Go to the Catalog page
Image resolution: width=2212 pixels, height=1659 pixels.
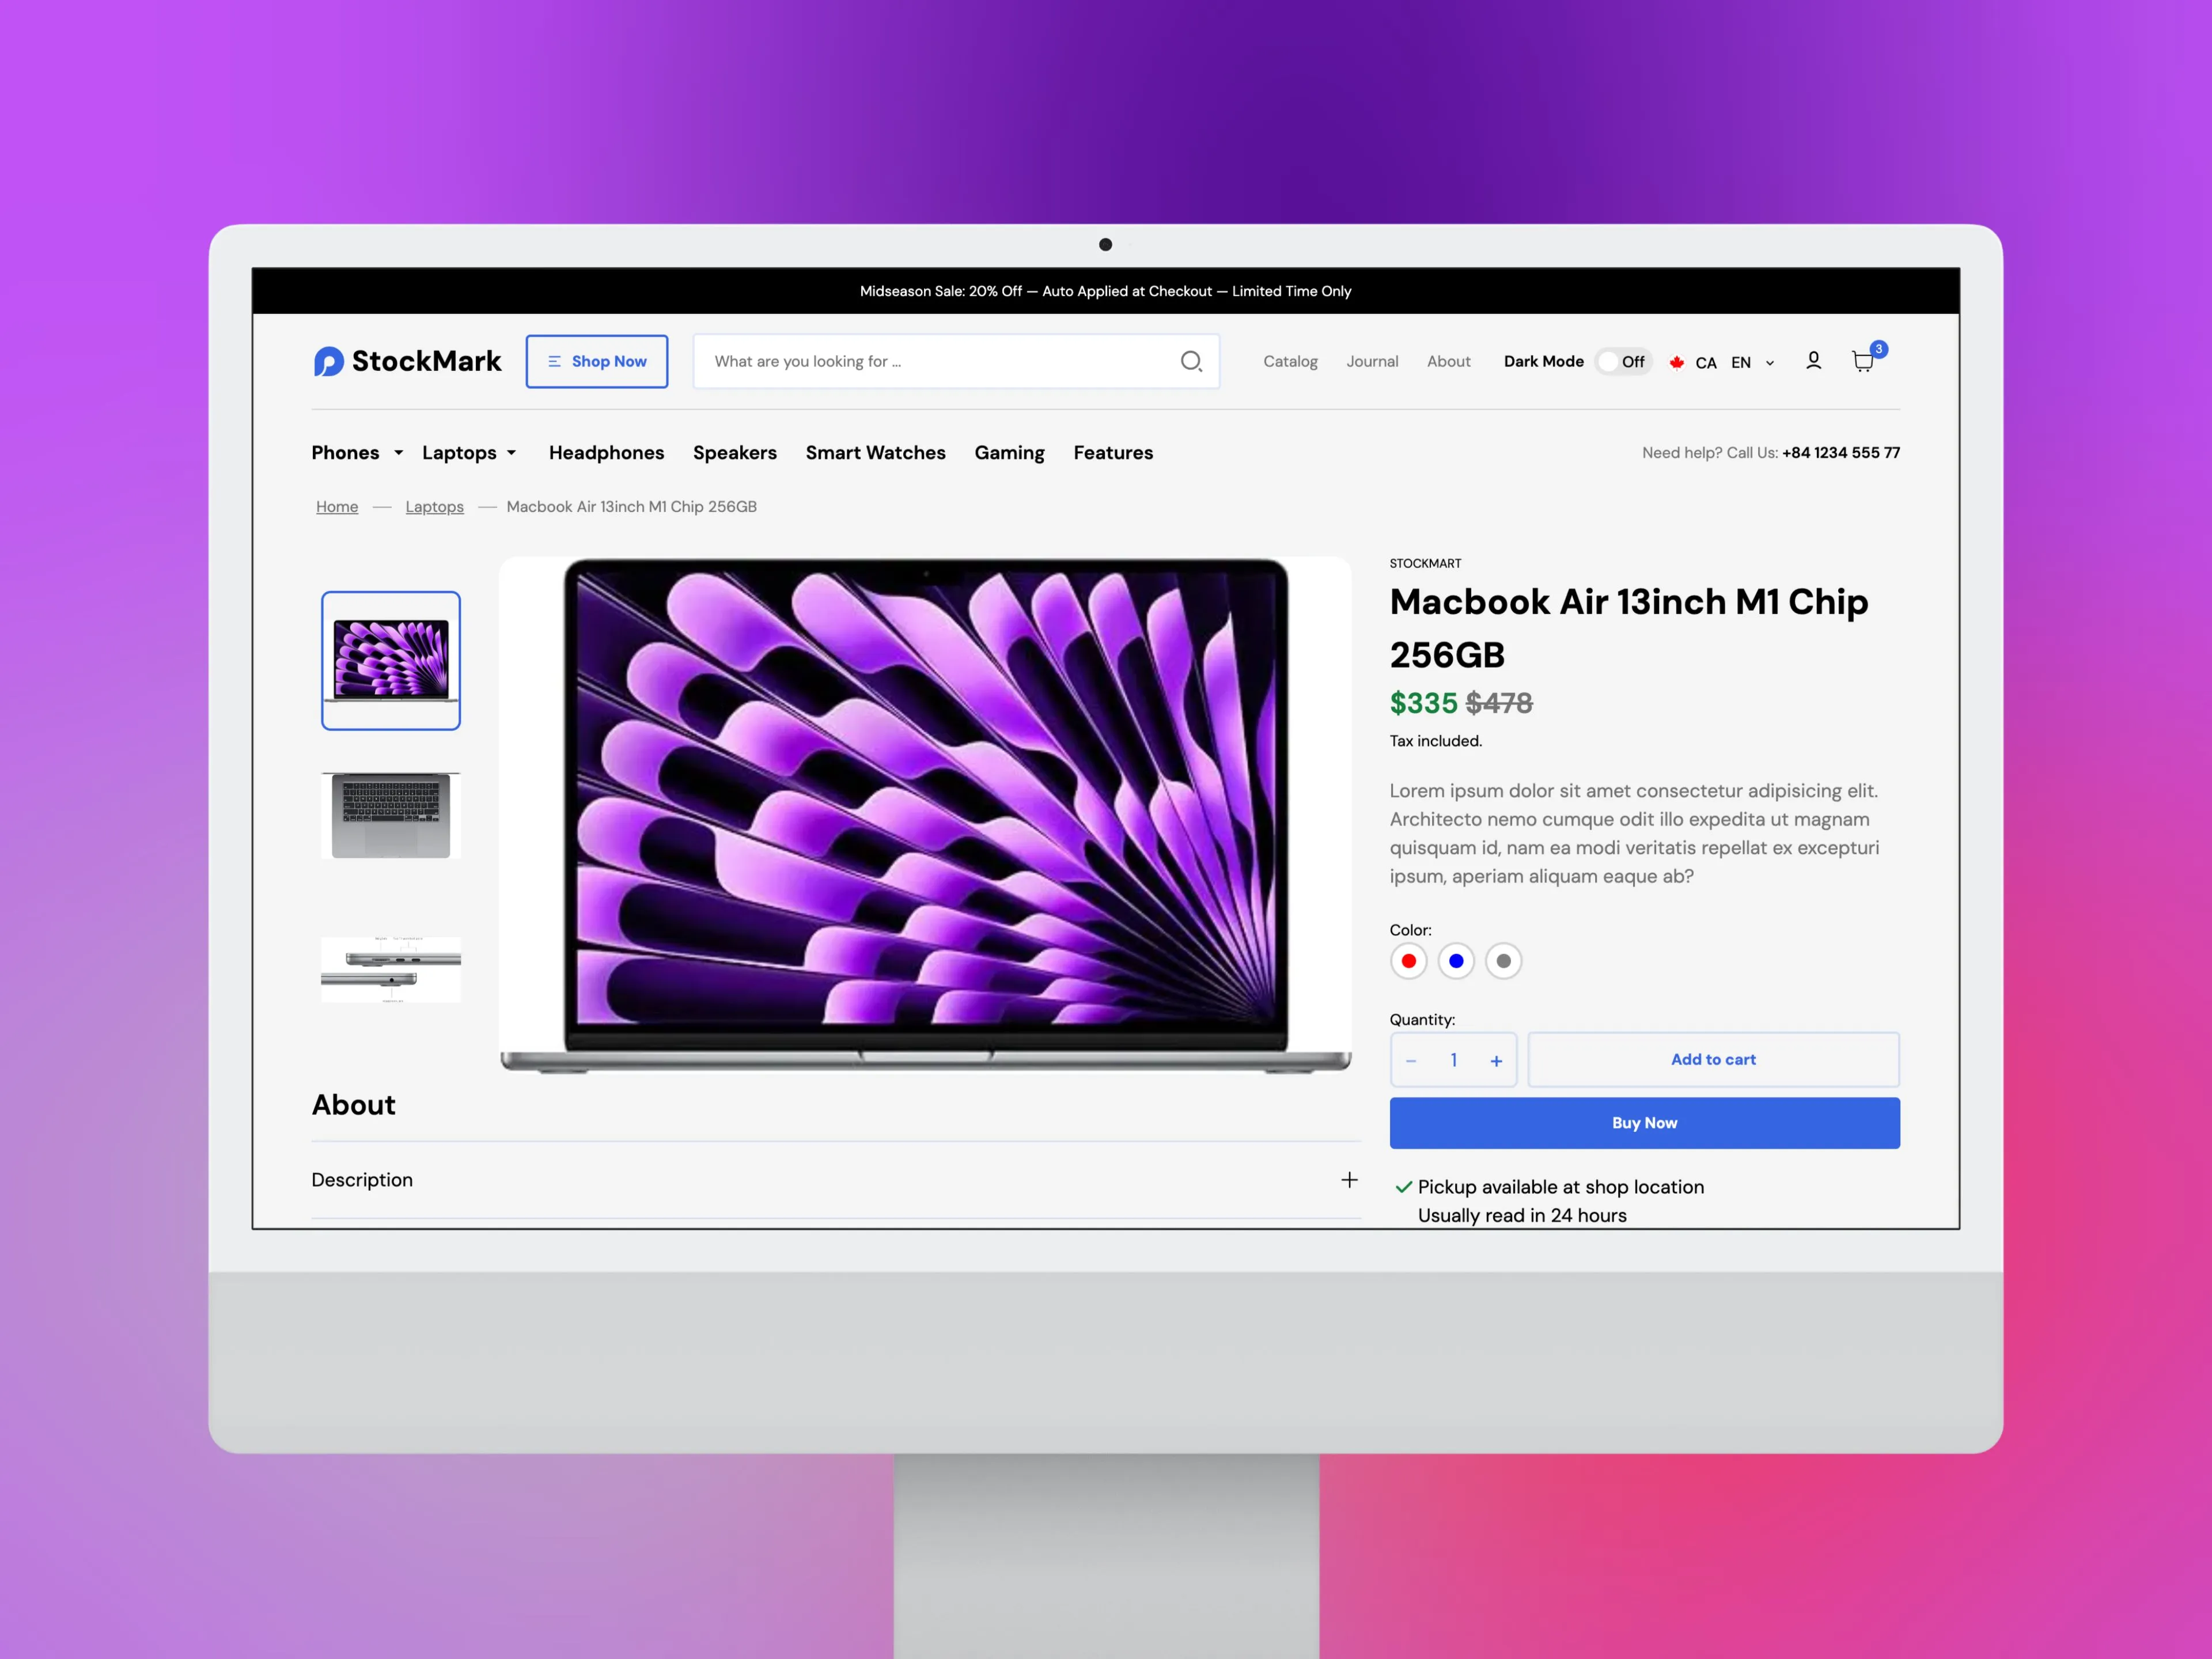point(1290,361)
